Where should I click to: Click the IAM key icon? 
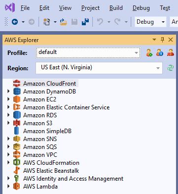[17, 179]
